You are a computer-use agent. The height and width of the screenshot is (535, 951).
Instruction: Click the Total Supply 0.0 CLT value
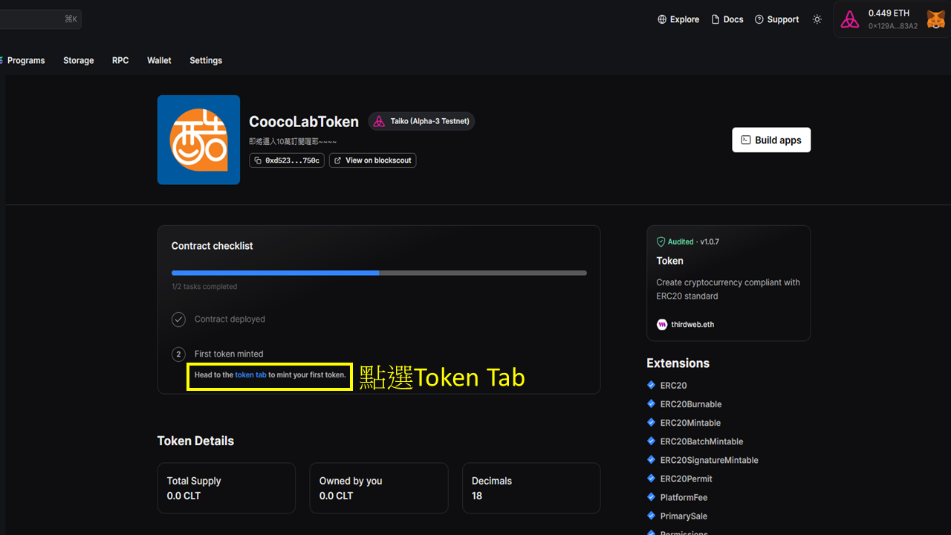[184, 496]
